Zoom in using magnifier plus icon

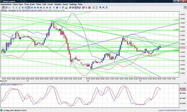pos(101,8)
